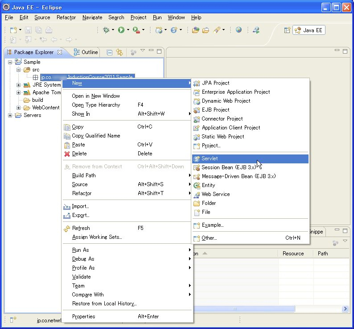Viewport: 354px width, 329px height.
Task: Open the Window menu
Action: click(x=176, y=17)
